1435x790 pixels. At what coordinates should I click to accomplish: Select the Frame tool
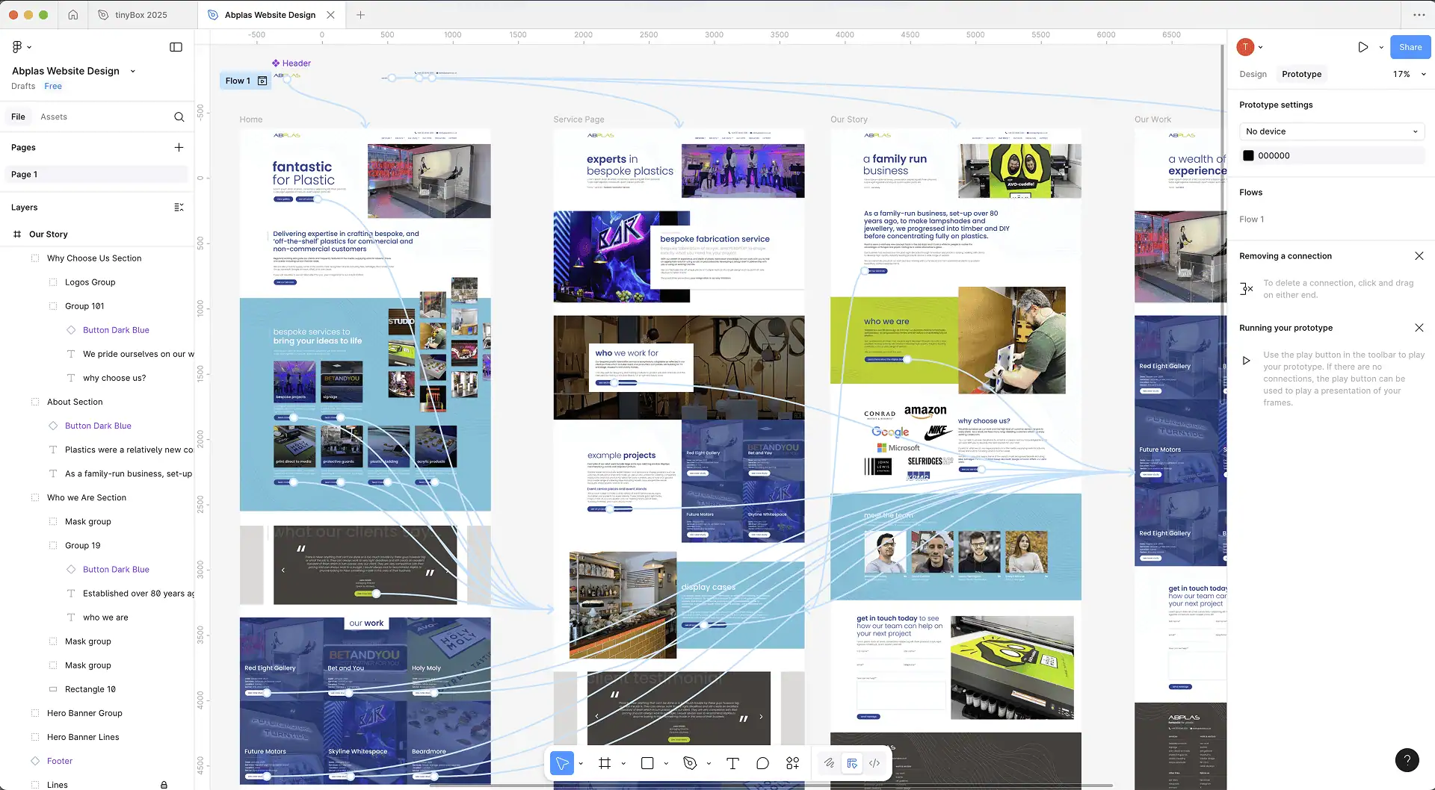pyautogui.click(x=605, y=763)
